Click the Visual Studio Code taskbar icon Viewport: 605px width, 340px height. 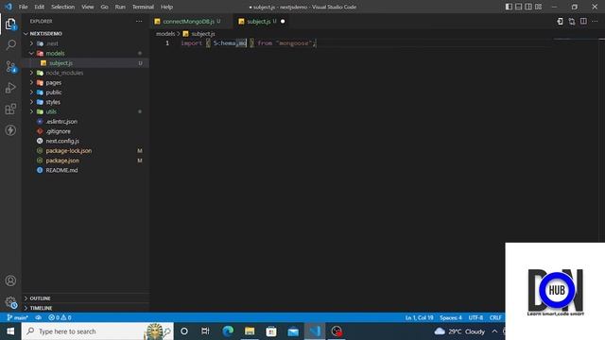315,331
